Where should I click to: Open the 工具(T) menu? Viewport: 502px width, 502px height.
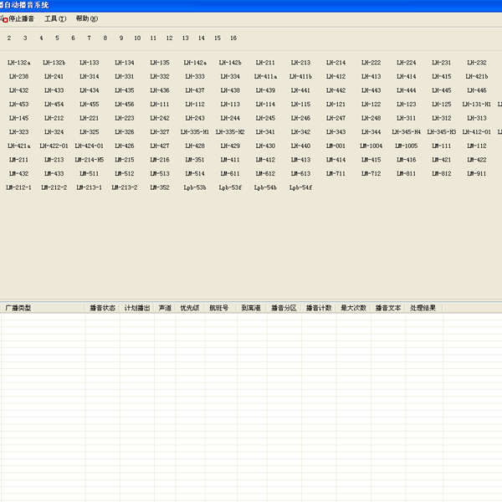(55, 19)
